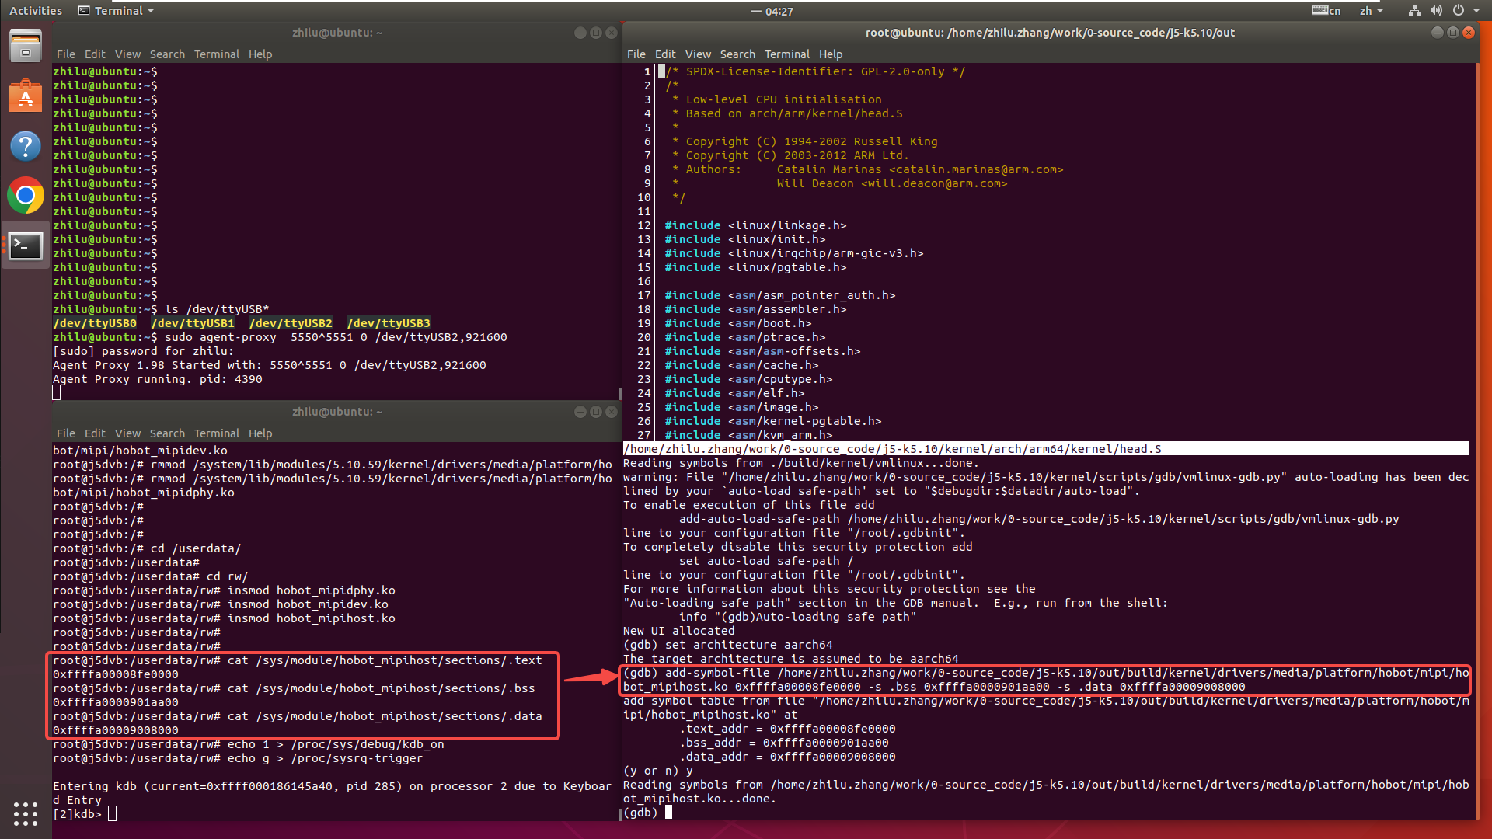
Task: Expand the system menu arrow
Action: pyautogui.click(x=1476, y=11)
